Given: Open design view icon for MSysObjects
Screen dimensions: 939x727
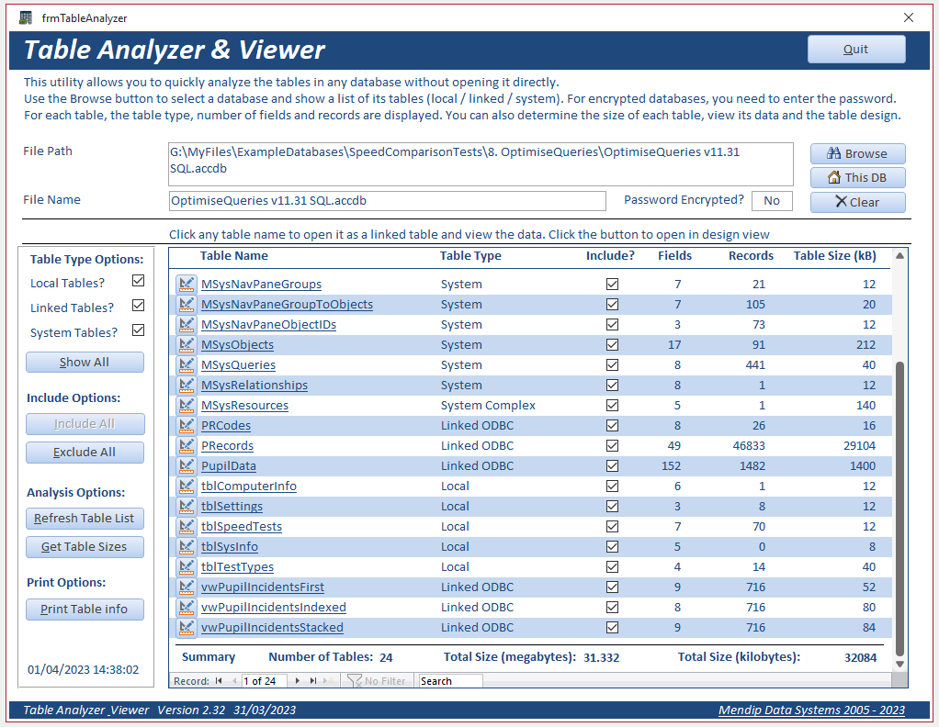Looking at the screenshot, I should coord(187,344).
